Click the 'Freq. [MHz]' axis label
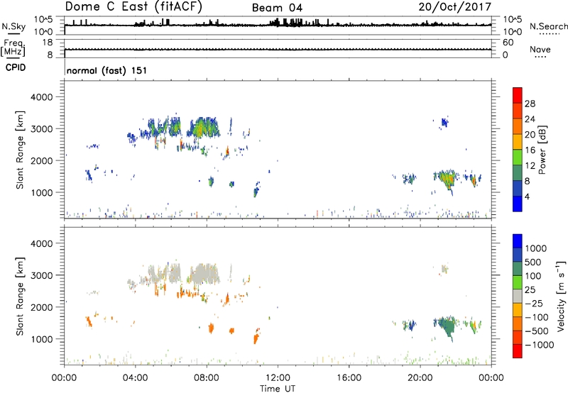Screen dimensions: 568x393 [13, 48]
